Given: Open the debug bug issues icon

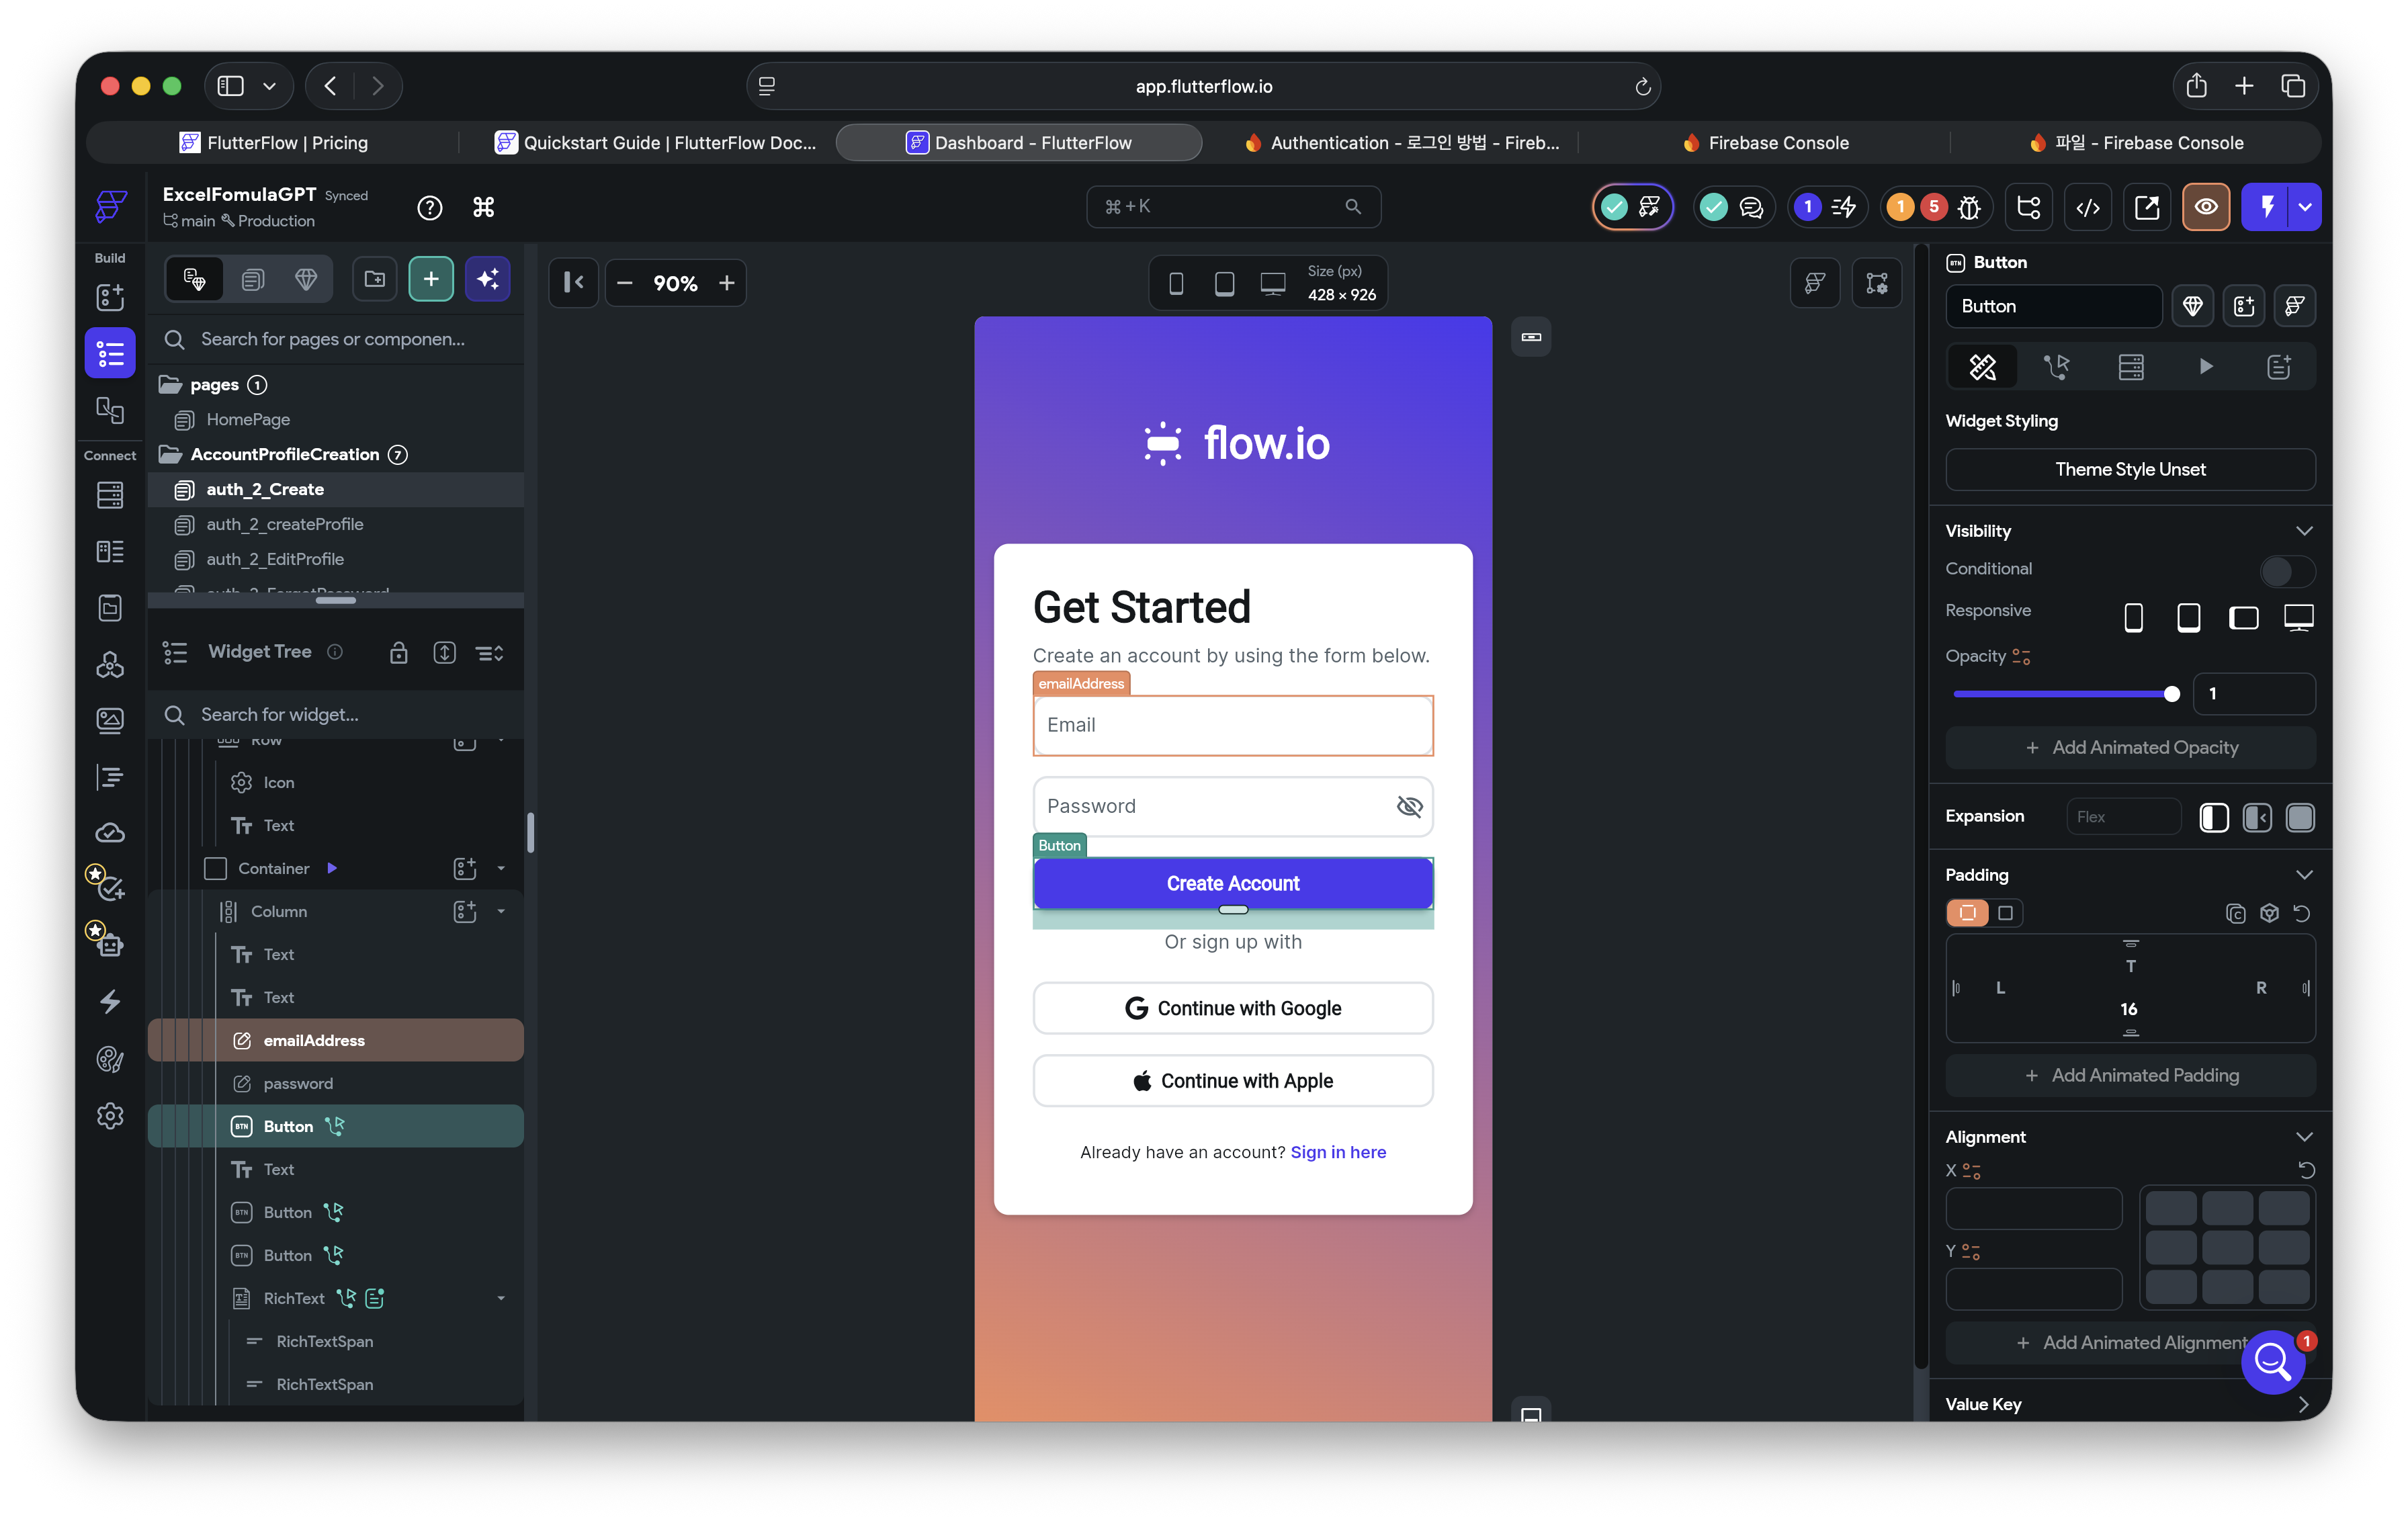Looking at the screenshot, I should coord(1969,207).
